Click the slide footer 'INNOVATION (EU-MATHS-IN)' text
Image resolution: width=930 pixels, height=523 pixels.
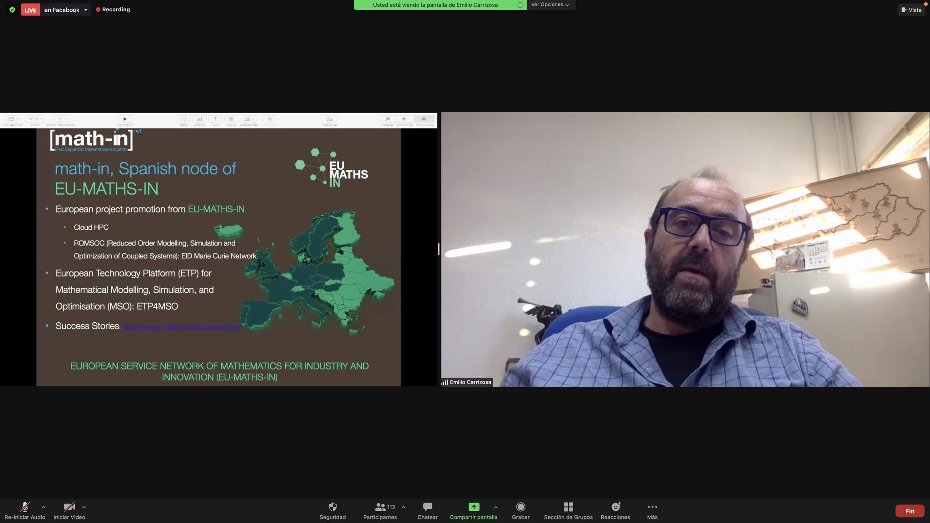click(x=219, y=377)
